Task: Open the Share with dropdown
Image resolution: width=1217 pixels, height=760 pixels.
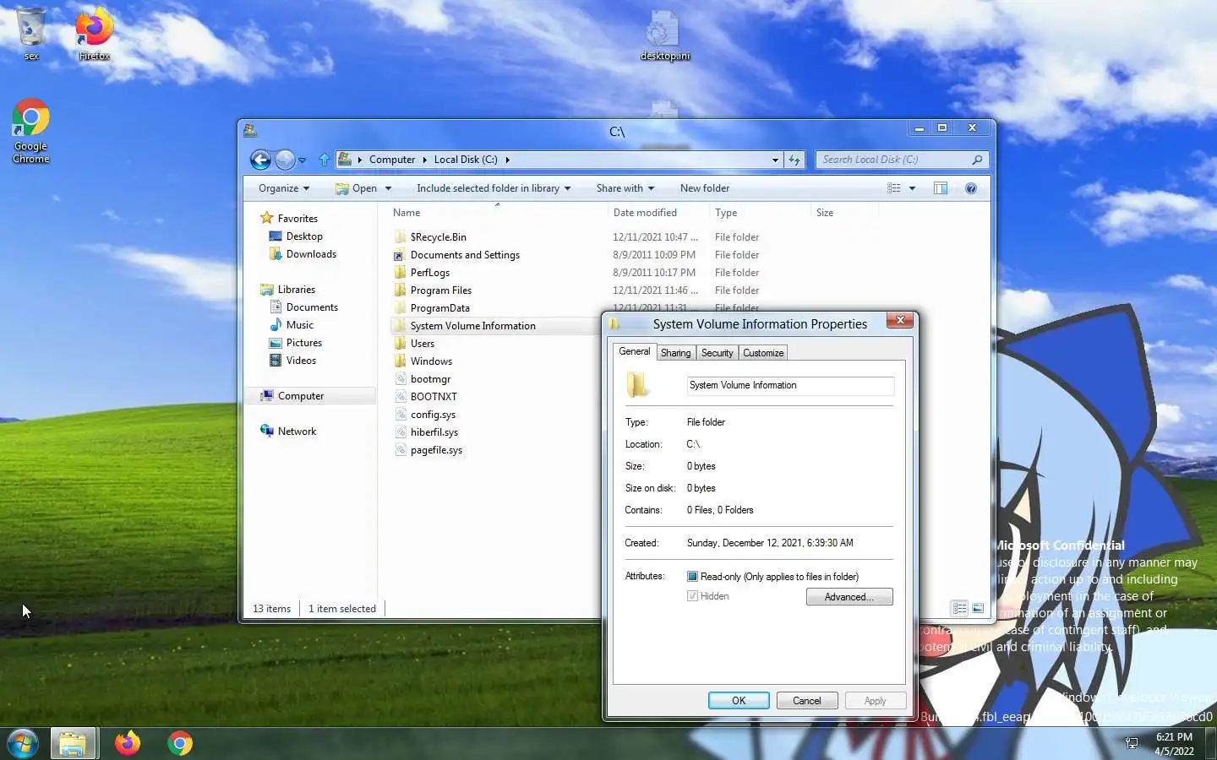Action: coord(625,188)
